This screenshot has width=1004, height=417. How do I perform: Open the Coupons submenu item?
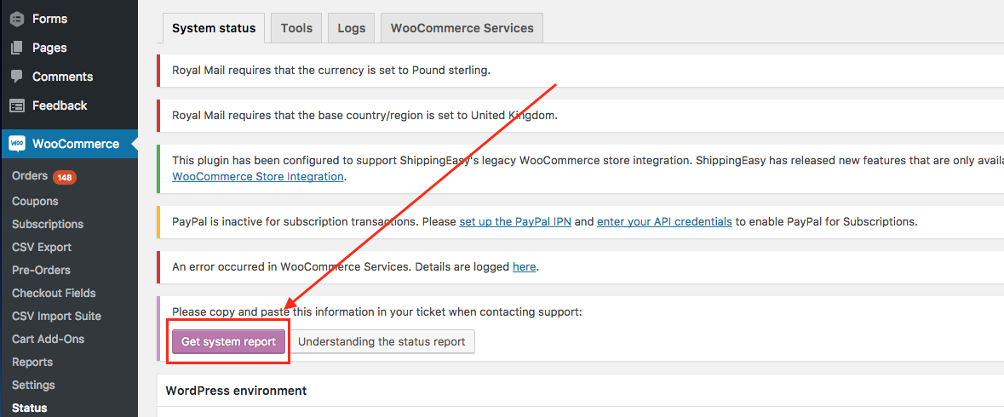(35, 202)
